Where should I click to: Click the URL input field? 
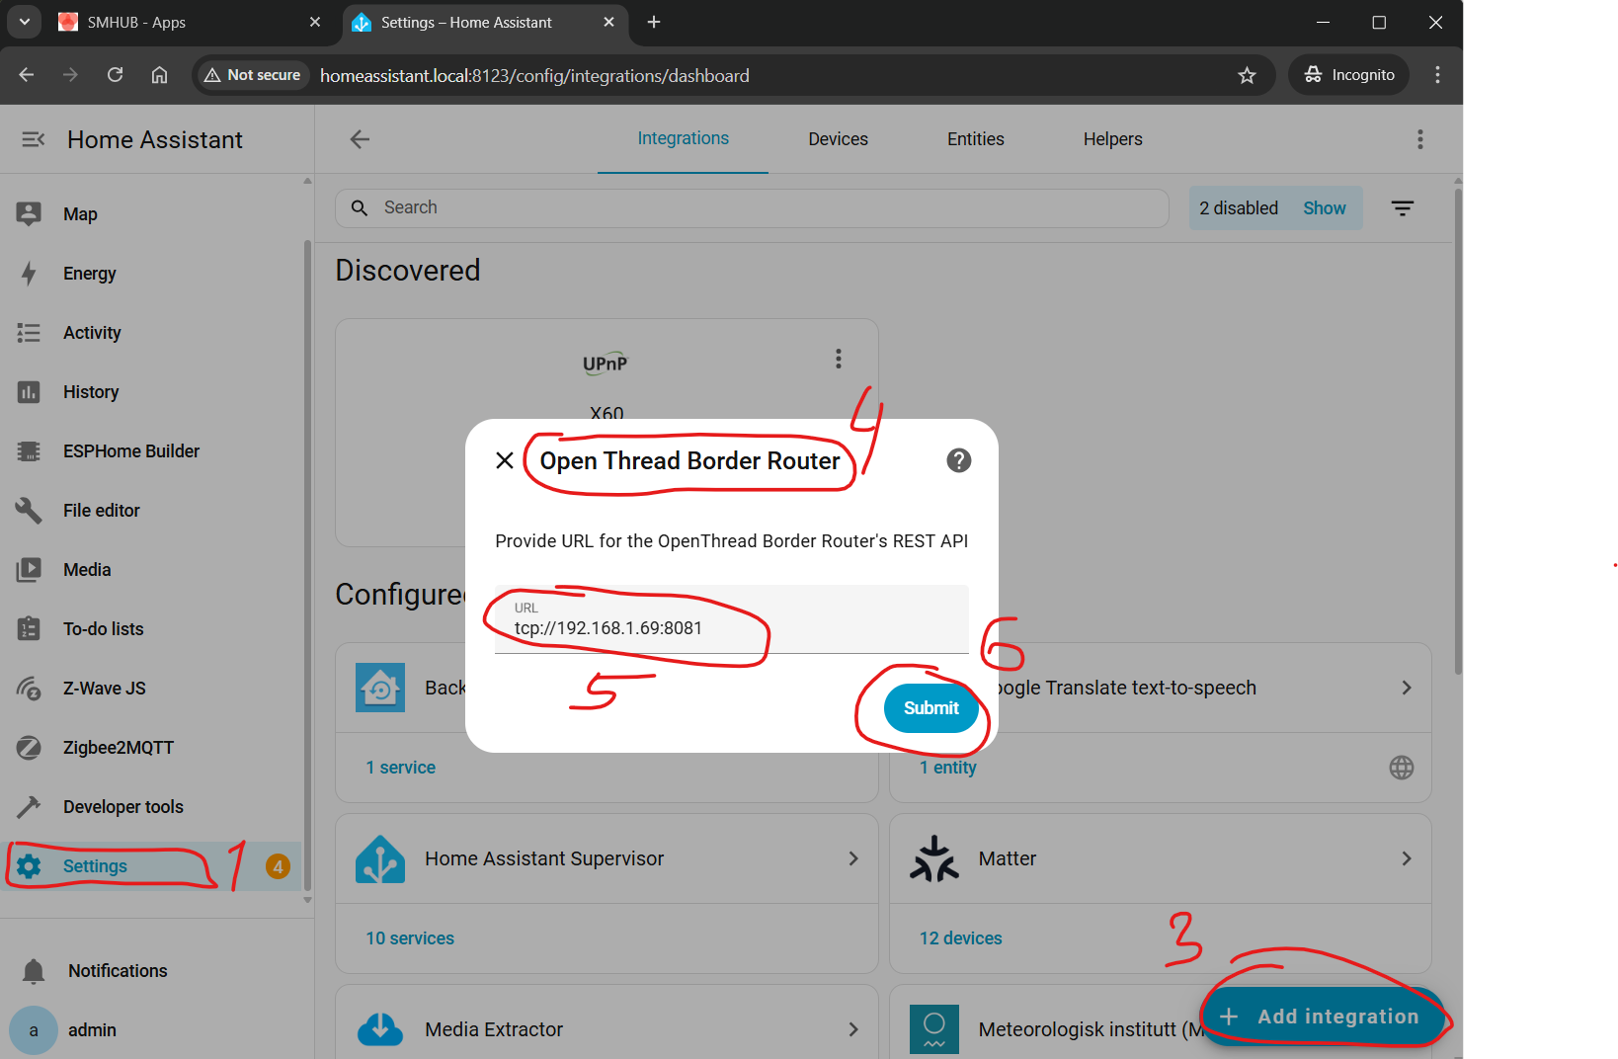pos(731,628)
